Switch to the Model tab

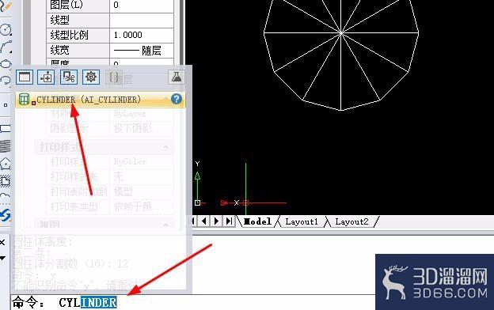pos(257,221)
